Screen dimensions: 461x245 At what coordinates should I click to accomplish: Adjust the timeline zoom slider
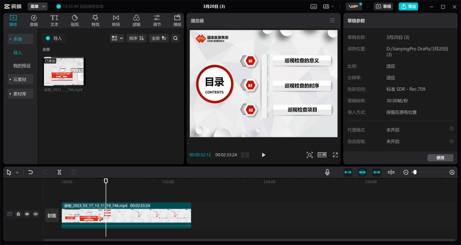414,172
